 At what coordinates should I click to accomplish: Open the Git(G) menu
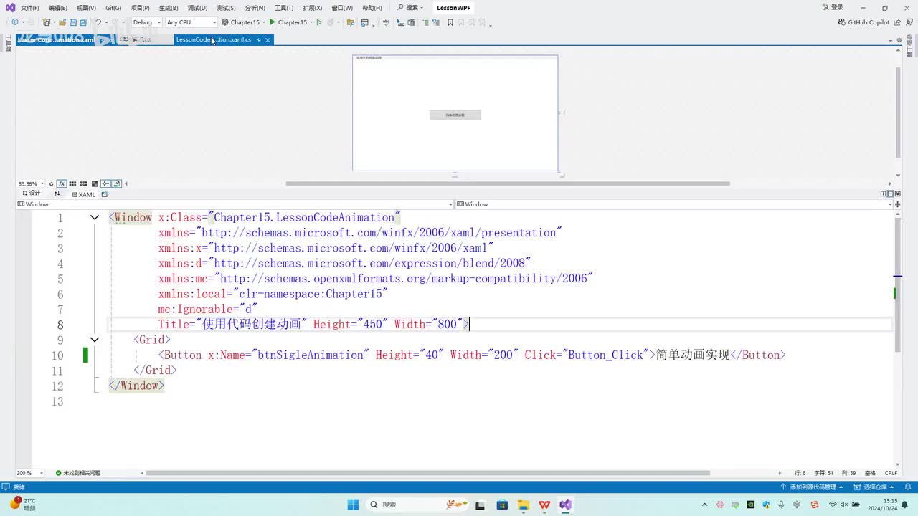(113, 8)
